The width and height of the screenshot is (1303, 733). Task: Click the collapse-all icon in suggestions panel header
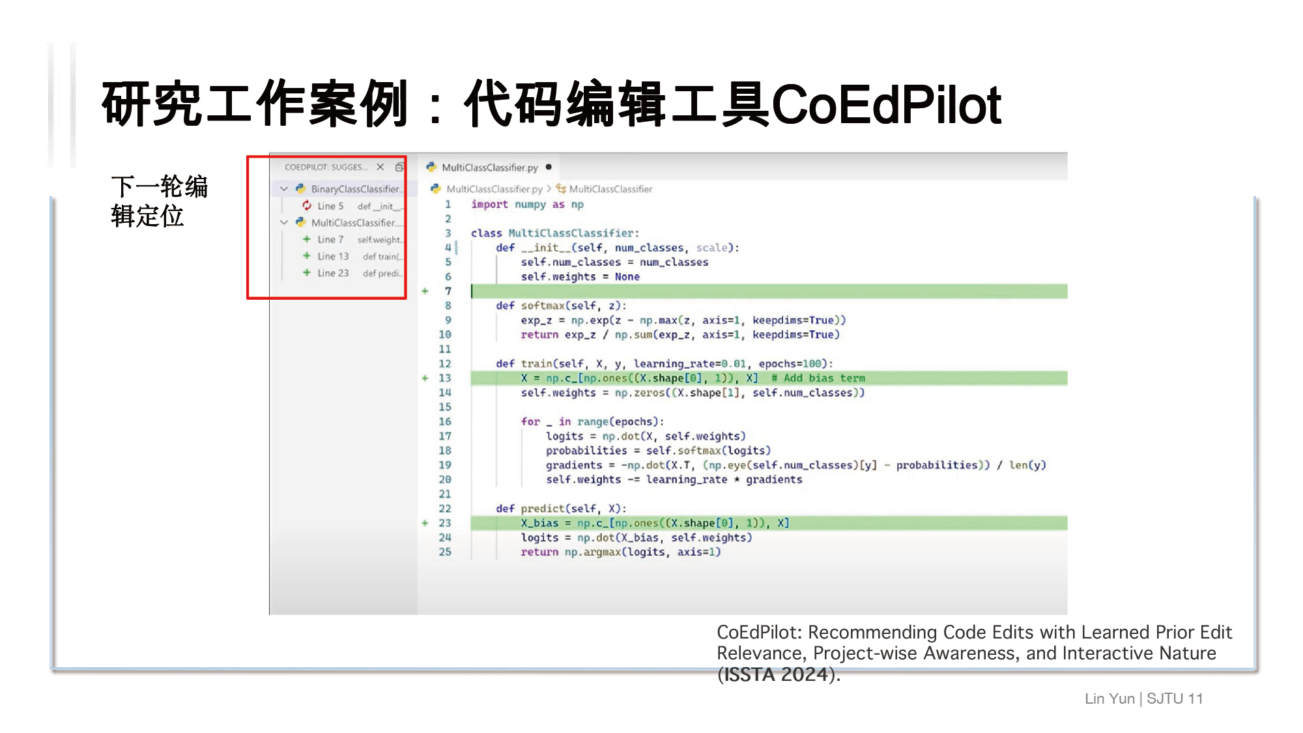(x=399, y=167)
